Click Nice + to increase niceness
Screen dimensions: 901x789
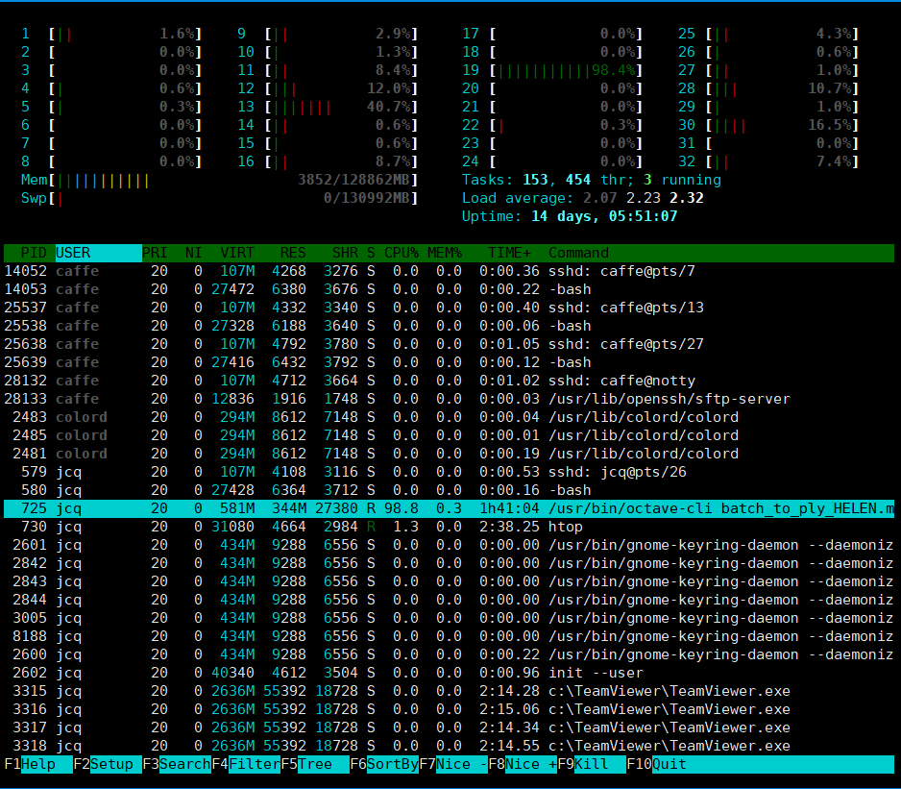point(531,764)
